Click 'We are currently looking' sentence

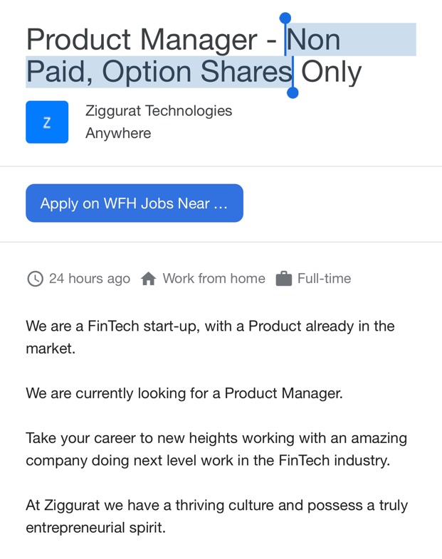point(184,393)
